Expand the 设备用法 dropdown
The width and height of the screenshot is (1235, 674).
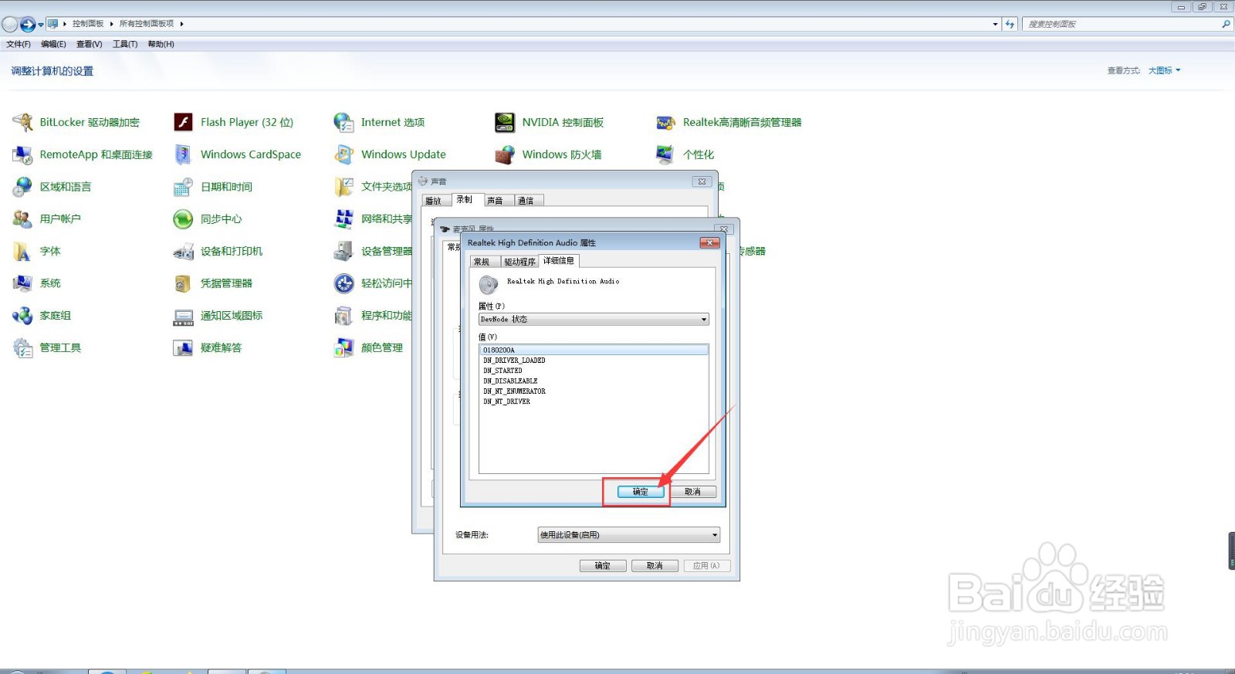pos(629,534)
